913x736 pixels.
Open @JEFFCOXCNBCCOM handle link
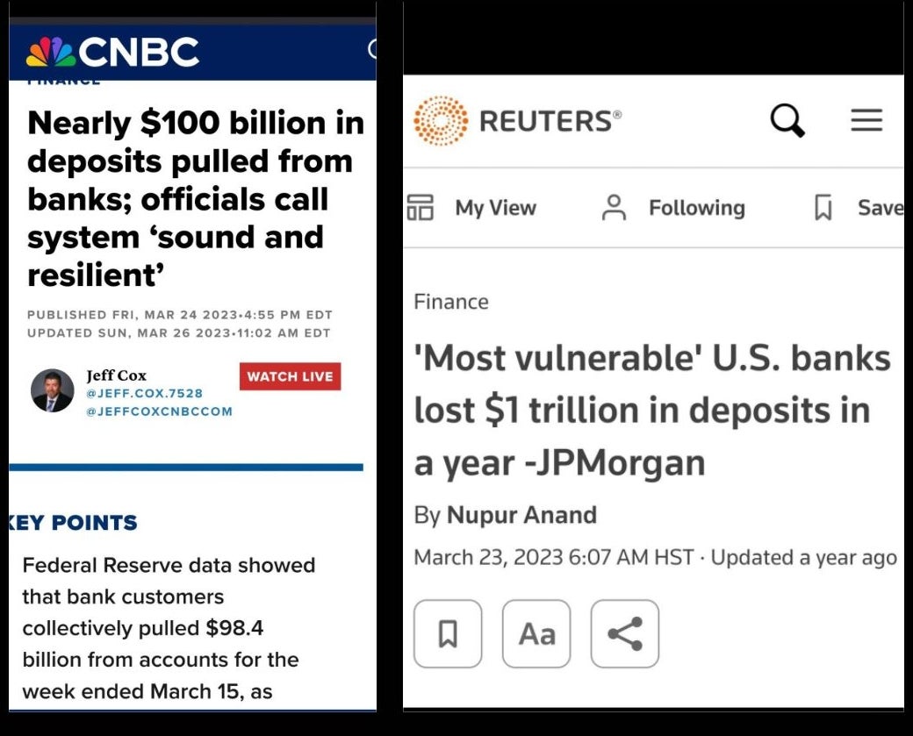pos(159,411)
